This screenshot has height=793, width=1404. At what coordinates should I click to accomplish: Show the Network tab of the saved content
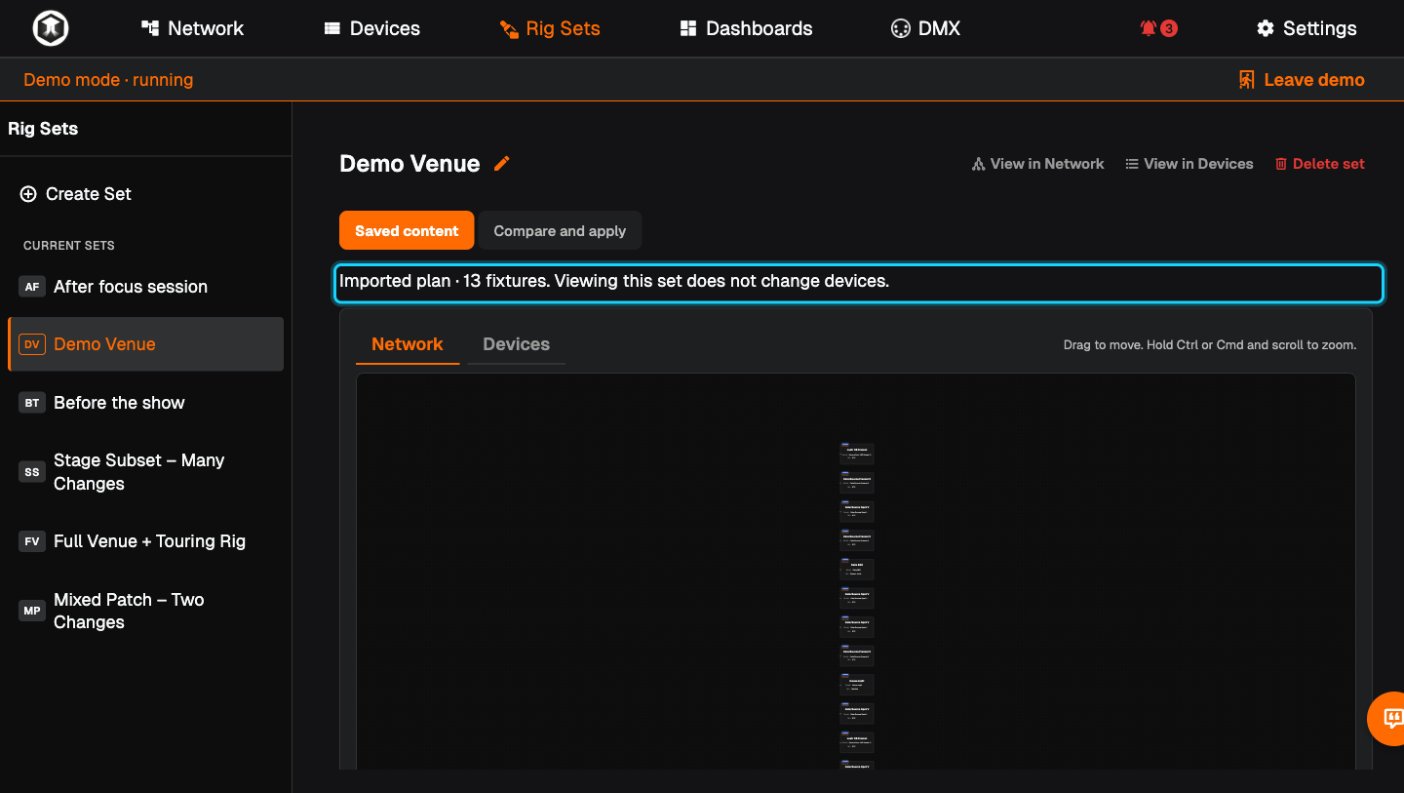408,344
